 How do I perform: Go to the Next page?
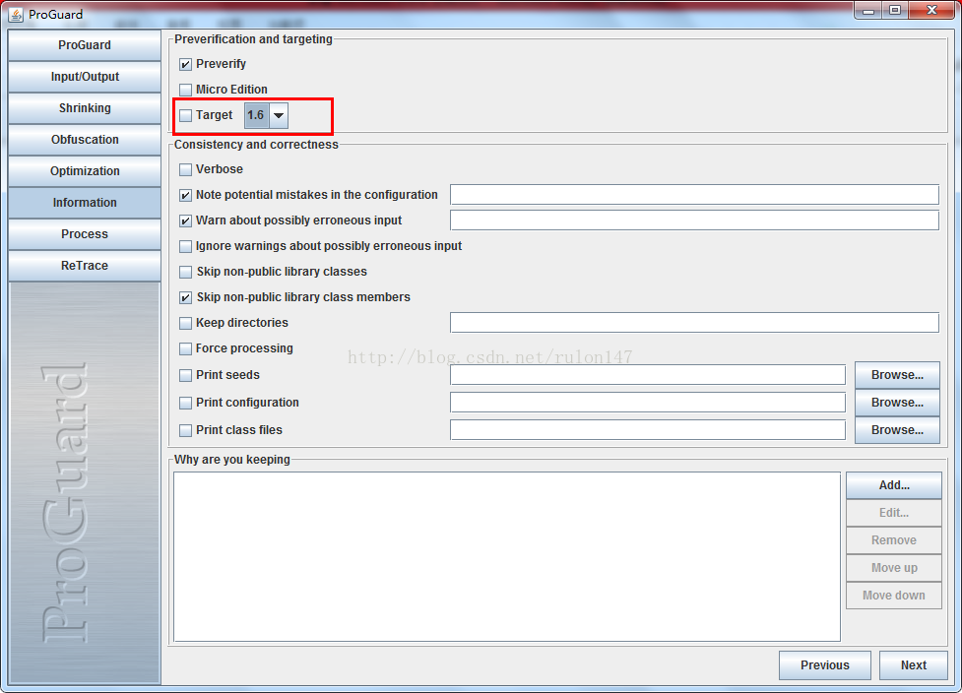click(914, 665)
